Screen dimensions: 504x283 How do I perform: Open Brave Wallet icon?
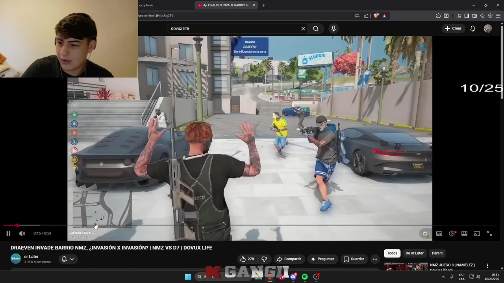click(474, 16)
